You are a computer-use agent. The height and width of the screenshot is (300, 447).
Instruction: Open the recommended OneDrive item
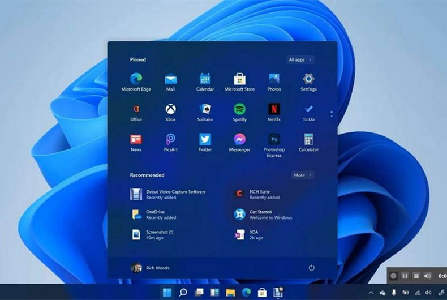[x=153, y=215]
